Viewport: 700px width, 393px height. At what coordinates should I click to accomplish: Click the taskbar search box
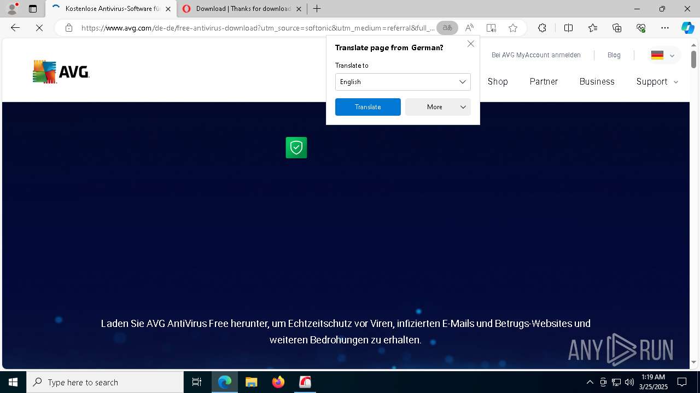click(x=105, y=382)
